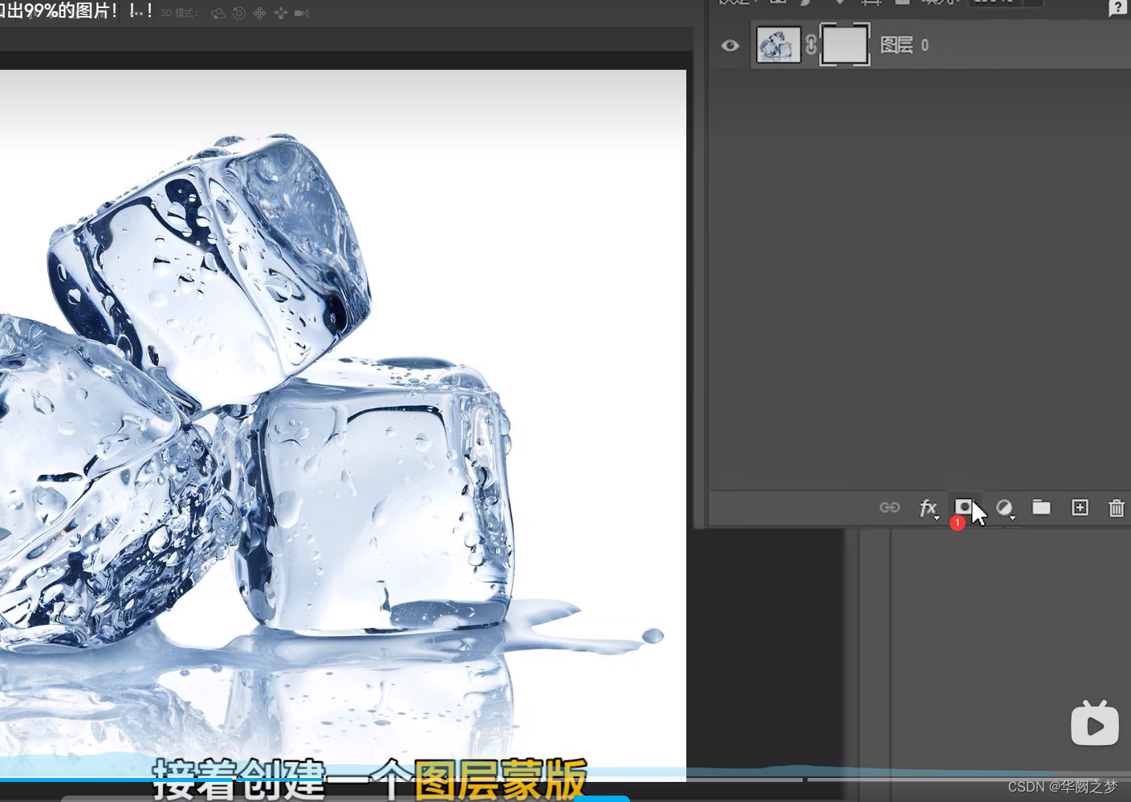Select the 3D camera zoom icon
Screen dimensions: 1131x802
(x=302, y=14)
